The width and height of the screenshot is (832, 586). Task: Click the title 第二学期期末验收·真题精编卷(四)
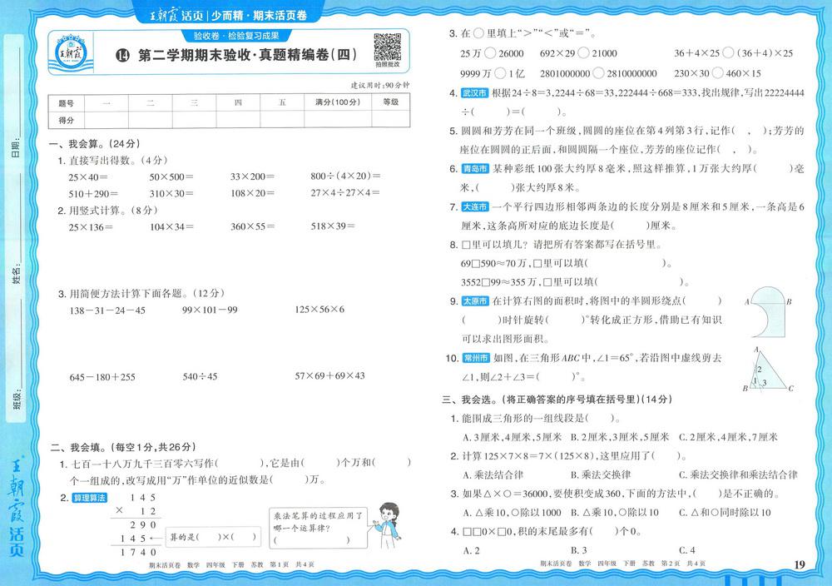coord(247,55)
